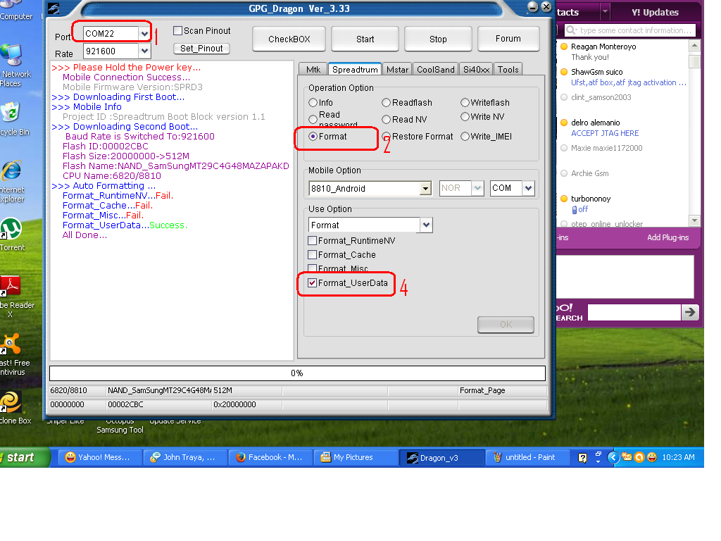The width and height of the screenshot is (721, 541).
Task: Click the Set_Pinout button
Action: click(201, 49)
